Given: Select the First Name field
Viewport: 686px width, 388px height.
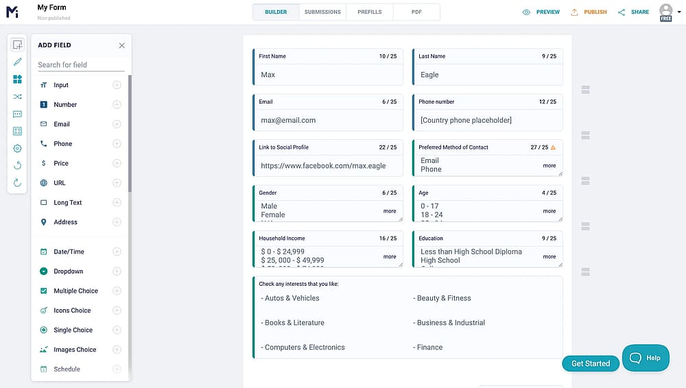Looking at the screenshot, I should (x=328, y=67).
